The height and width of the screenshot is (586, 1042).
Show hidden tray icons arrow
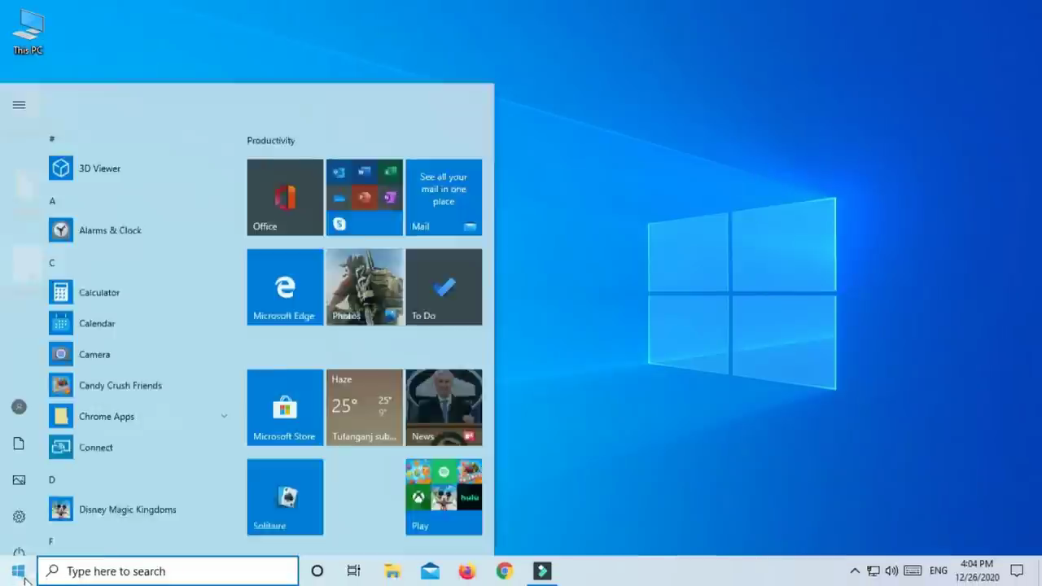[855, 571]
